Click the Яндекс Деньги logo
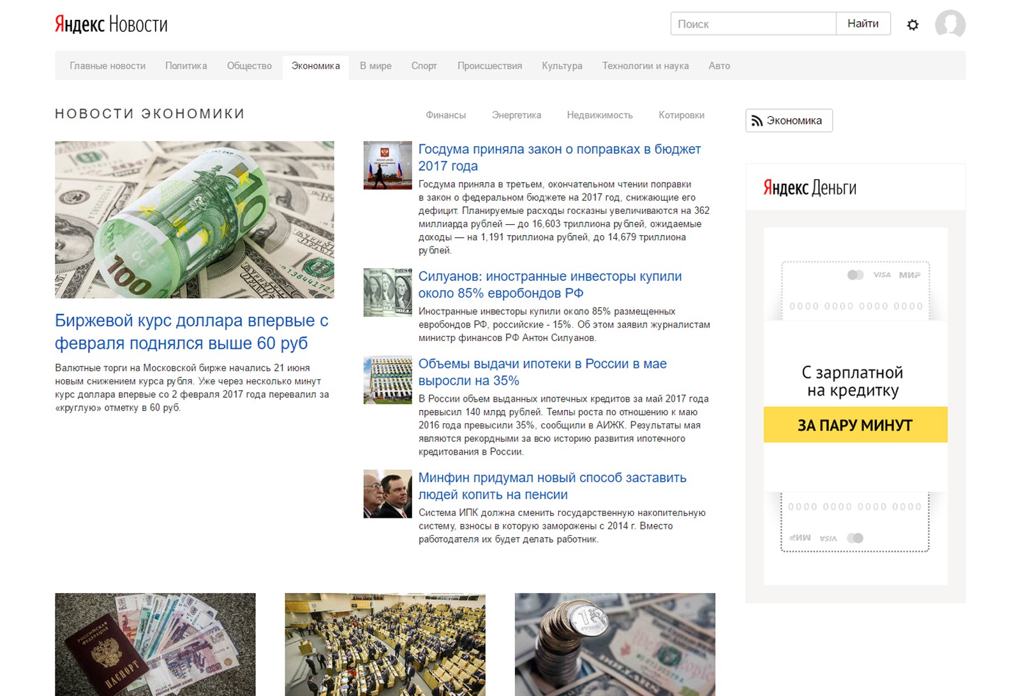Image resolution: width=1021 pixels, height=696 pixels. 810,188
